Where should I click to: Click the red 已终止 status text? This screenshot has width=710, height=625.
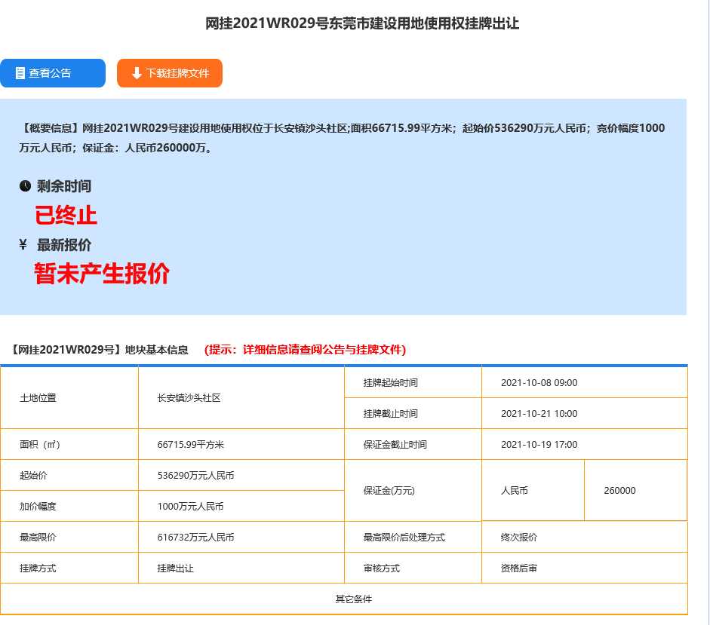66,216
